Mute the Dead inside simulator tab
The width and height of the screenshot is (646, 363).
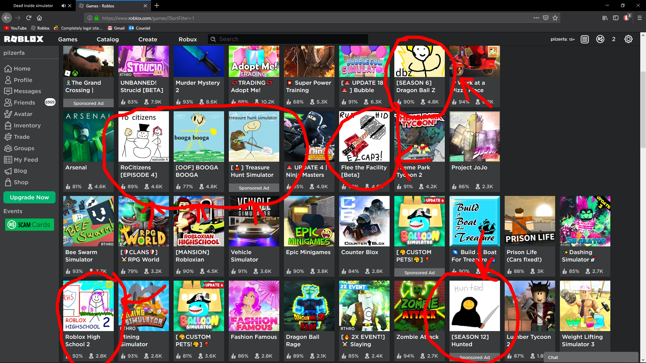coord(64,6)
